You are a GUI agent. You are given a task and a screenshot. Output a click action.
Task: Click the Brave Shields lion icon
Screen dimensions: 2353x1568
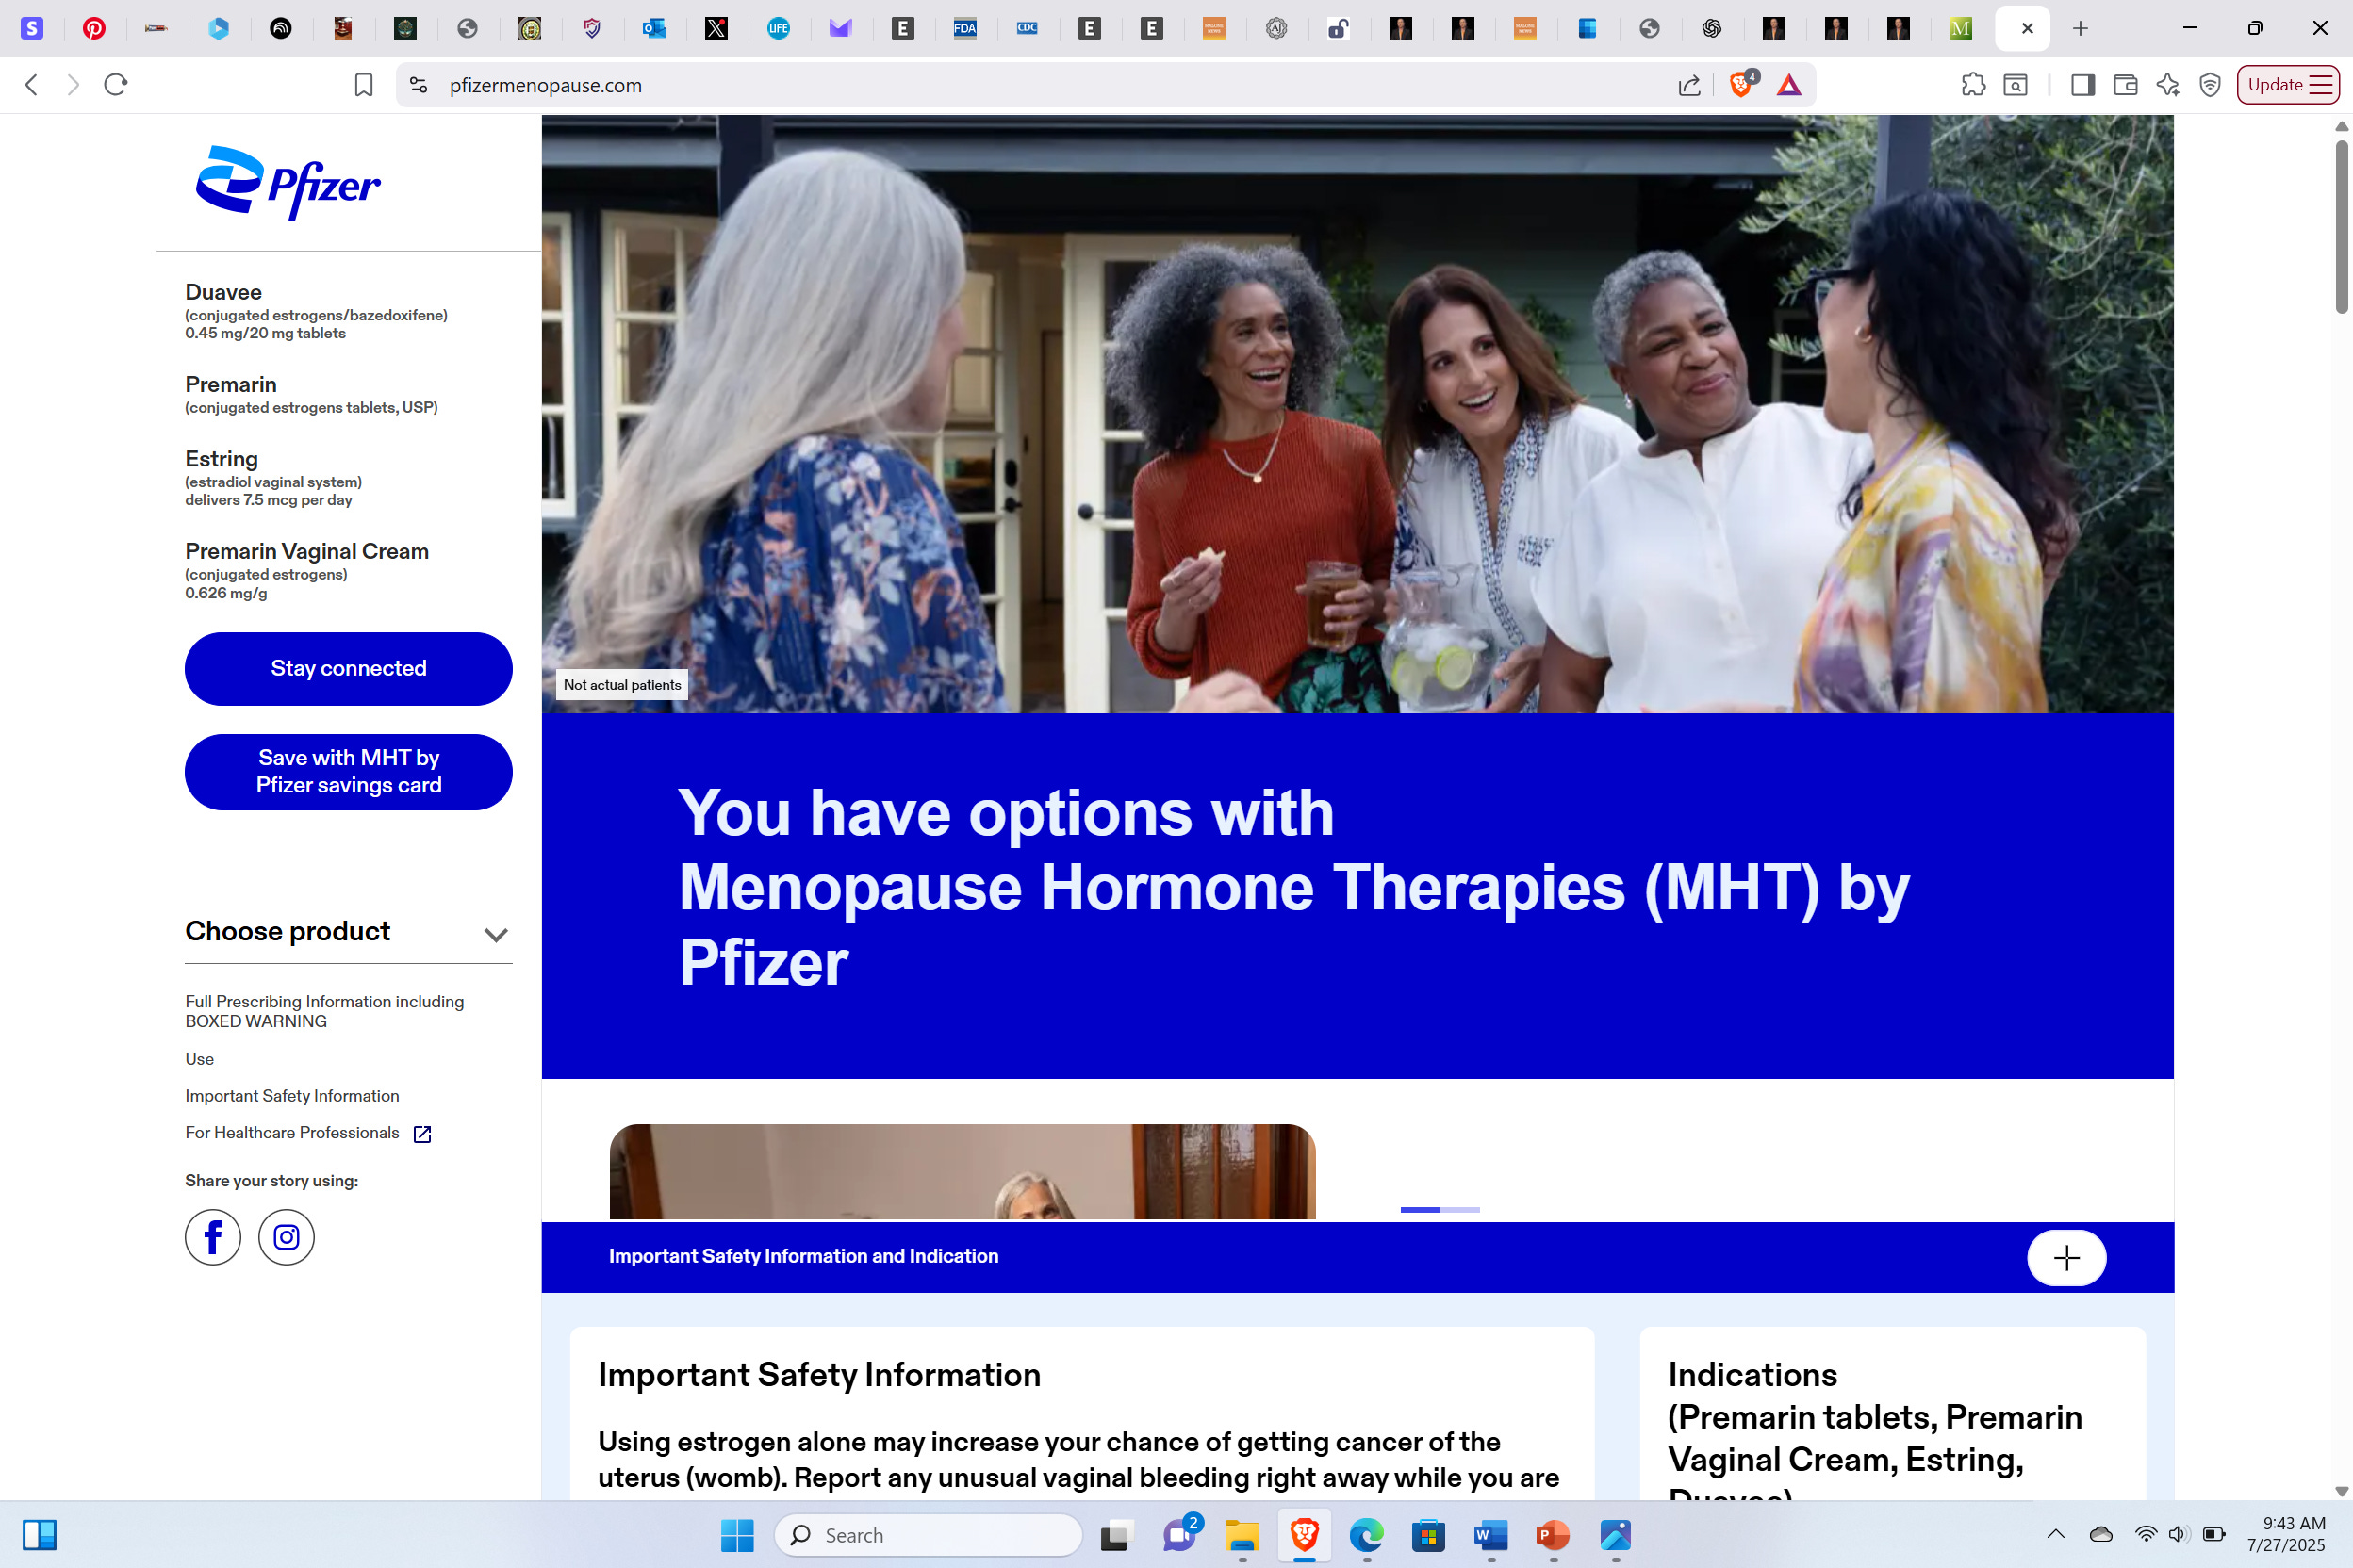tap(1739, 85)
